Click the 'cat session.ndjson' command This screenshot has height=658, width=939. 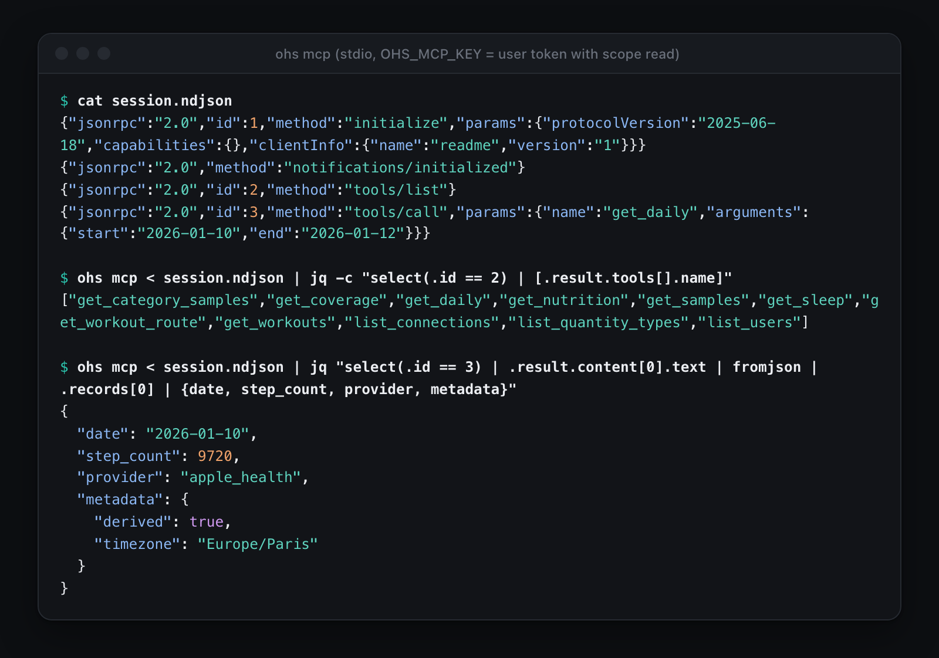(x=155, y=101)
